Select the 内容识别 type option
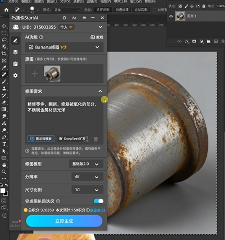Viewport: 225px width, 240px height. pos(103,10)
